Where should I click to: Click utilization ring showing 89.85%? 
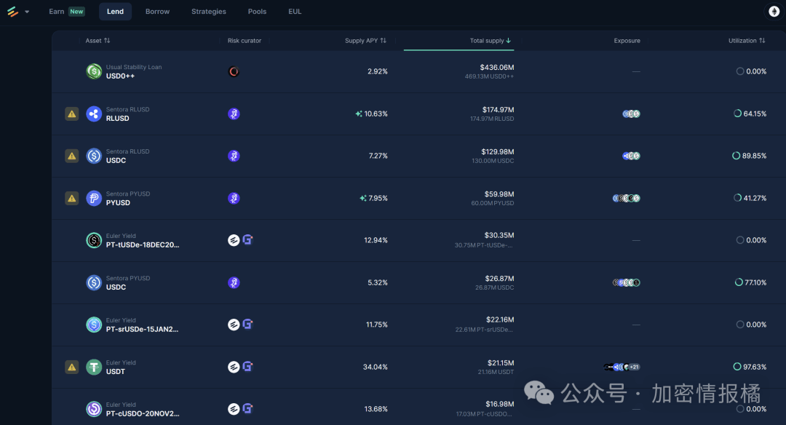[x=736, y=155]
